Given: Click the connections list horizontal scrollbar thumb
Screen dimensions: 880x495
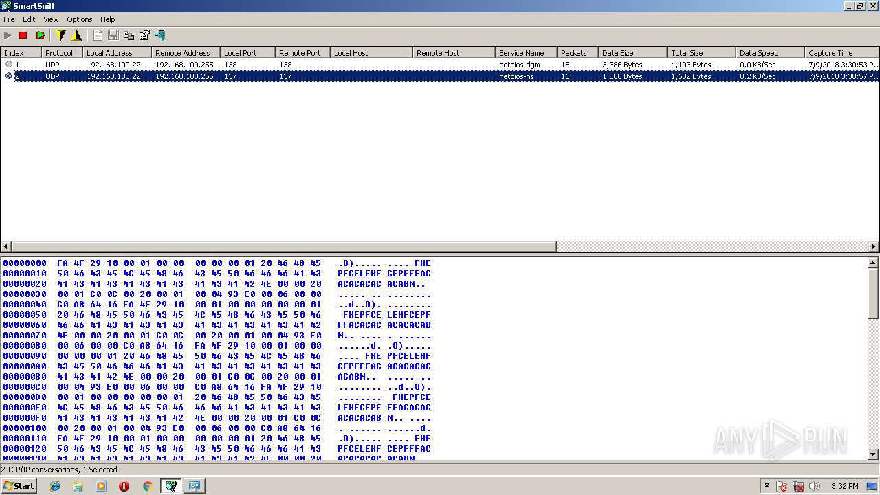Looking at the screenshot, I should click(284, 247).
